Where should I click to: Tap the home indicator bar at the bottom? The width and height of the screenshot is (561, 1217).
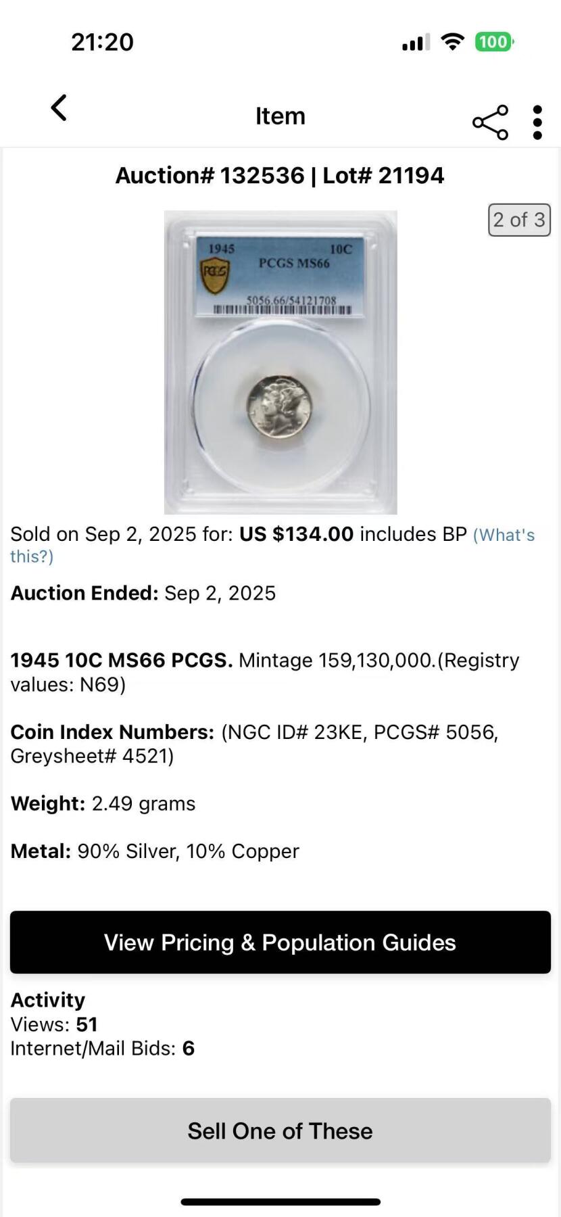(280, 1201)
